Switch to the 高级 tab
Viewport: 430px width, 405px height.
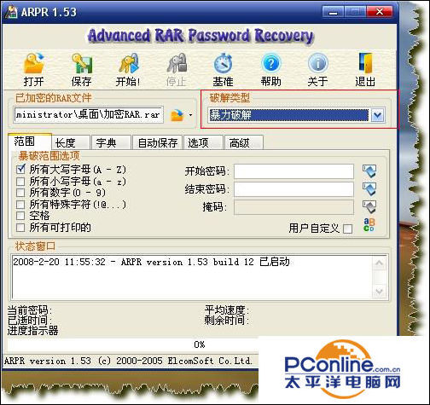click(x=244, y=142)
